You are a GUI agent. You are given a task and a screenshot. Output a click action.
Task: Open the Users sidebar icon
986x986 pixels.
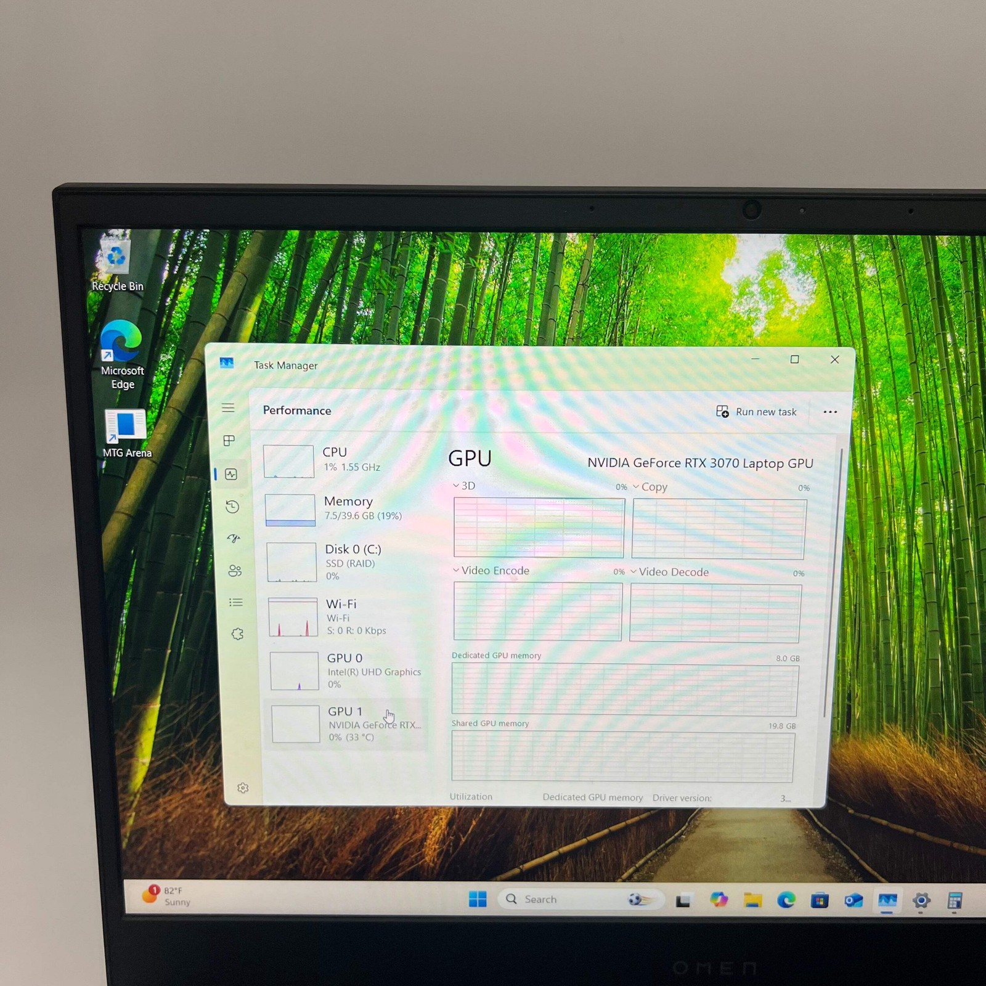point(235,571)
